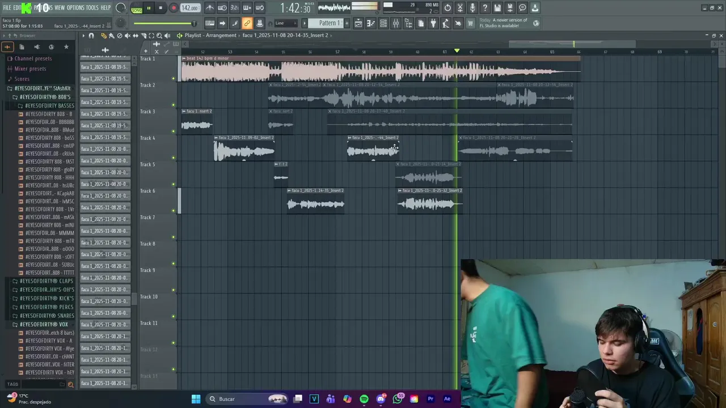Viewport: 726px width, 408px height.
Task: Open the Line snap dropdown
Action: click(285, 23)
